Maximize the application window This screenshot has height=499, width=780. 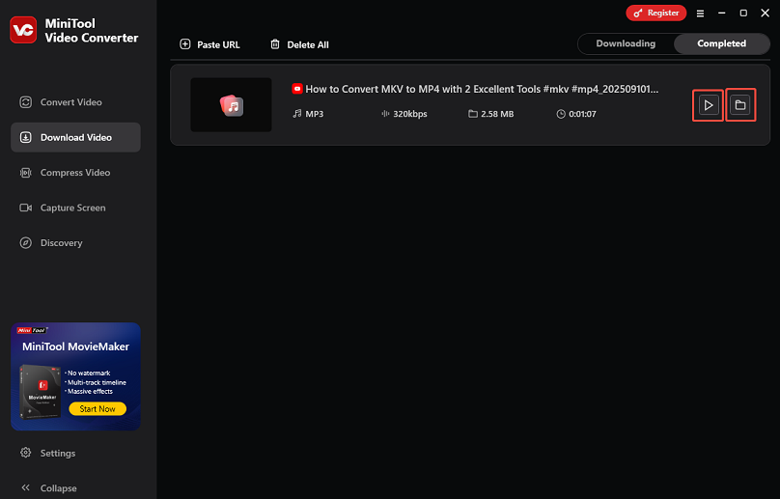click(x=743, y=13)
